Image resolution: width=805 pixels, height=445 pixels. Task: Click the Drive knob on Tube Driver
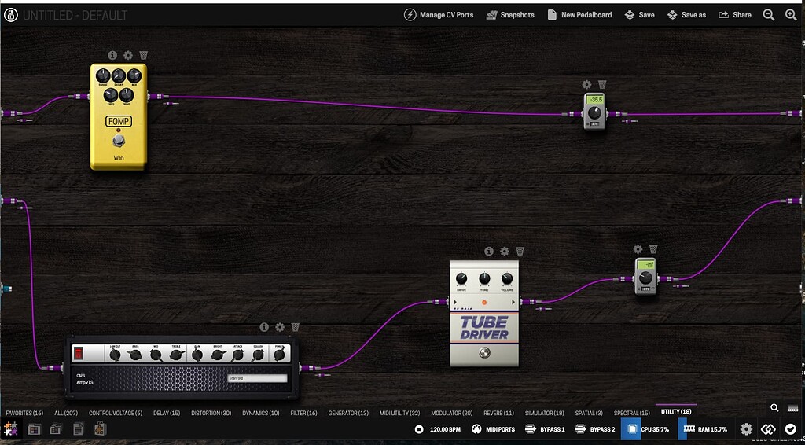(461, 278)
